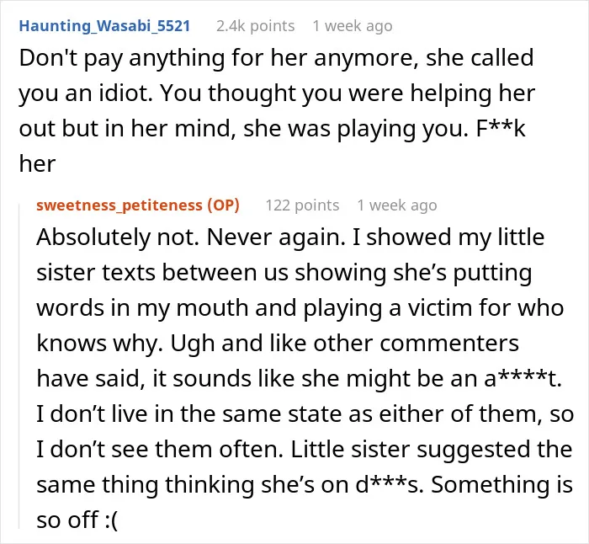Click the phrase "Little sister suggested"
589x544 pixels.
[377, 449]
